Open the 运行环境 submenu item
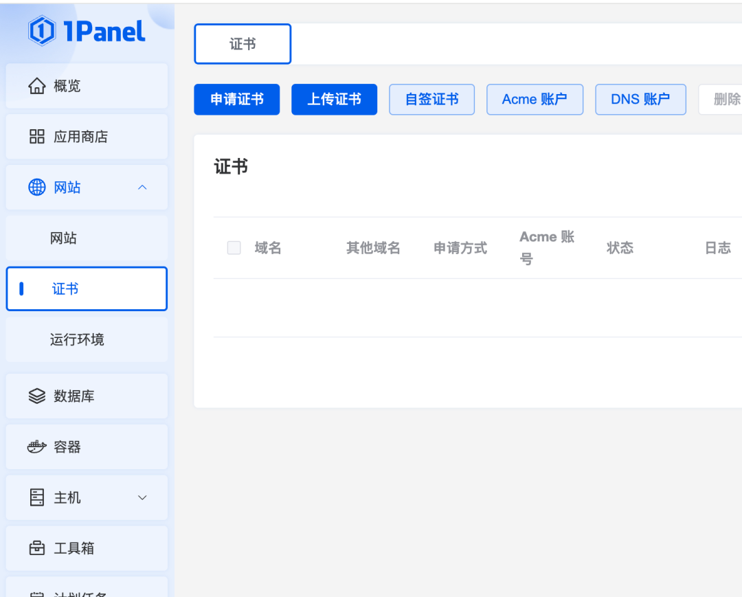 [x=77, y=339]
